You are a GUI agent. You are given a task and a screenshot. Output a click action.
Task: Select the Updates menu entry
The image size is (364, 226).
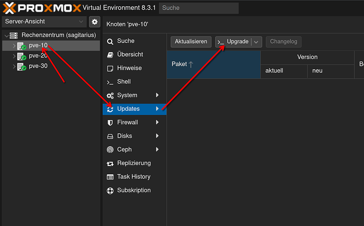[x=135, y=109]
